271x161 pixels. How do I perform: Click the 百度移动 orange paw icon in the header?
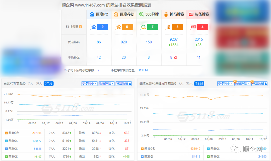pyautogui.click(x=116, y=14)
